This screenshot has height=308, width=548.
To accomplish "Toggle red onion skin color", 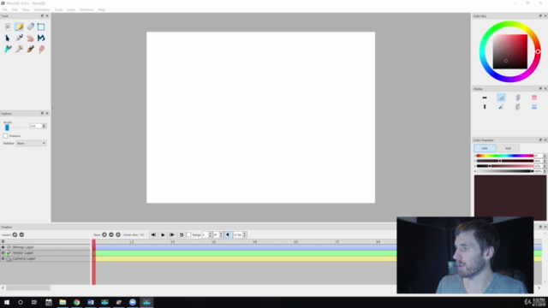I will click(534, 98).
